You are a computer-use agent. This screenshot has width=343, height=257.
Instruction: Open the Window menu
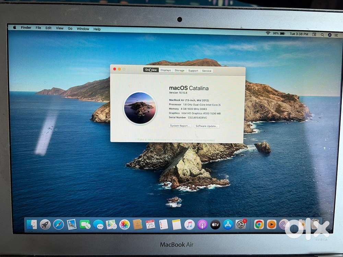pos(83,29)
